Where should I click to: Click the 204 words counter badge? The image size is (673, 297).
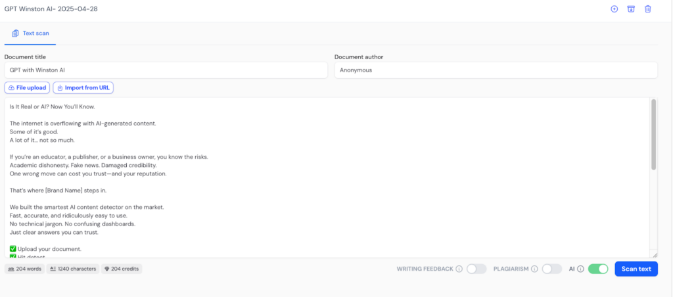[24, 269]
